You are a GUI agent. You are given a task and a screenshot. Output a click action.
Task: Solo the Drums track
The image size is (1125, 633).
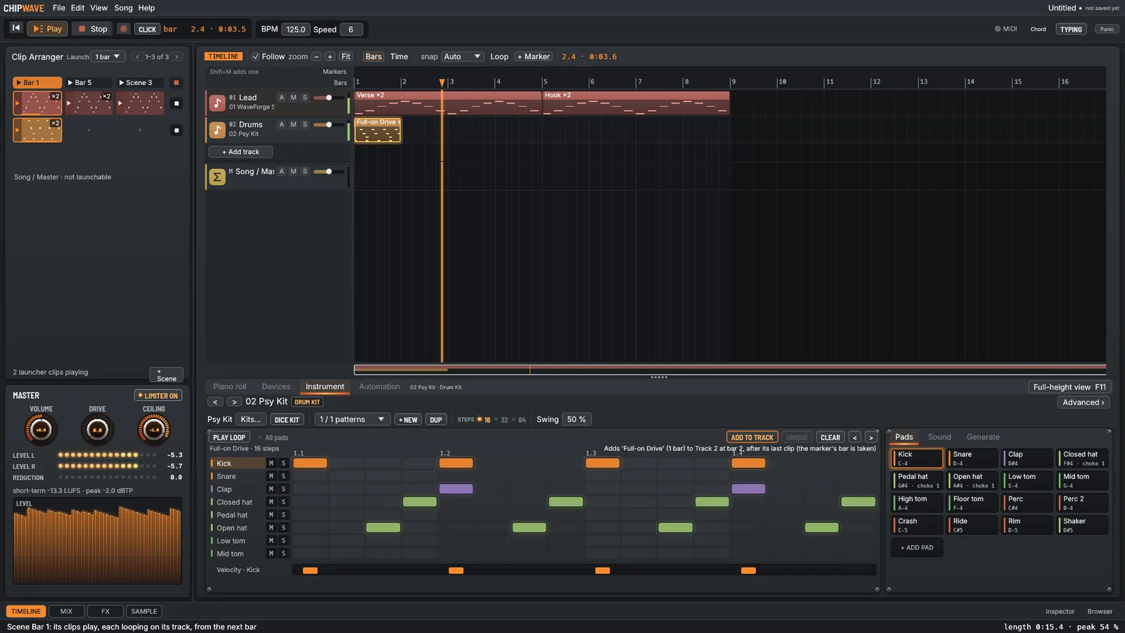click(304, 124)
